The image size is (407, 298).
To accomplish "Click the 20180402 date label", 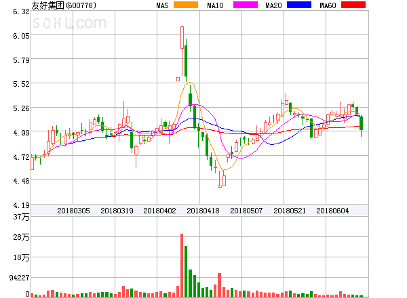I will [x=159, y=211].
